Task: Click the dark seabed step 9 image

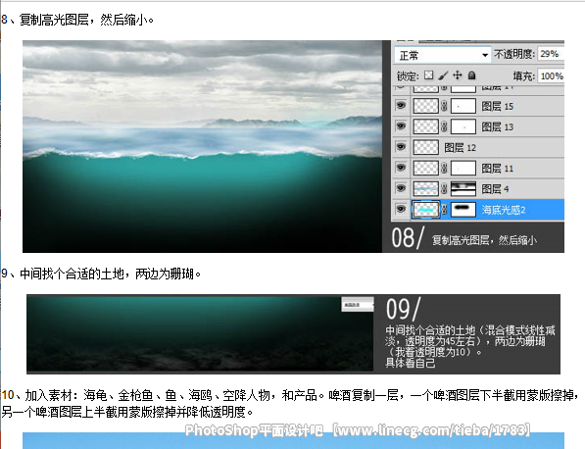Action: click(200, 333)
